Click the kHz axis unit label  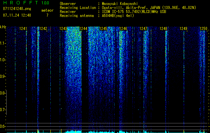click(3, 27)
